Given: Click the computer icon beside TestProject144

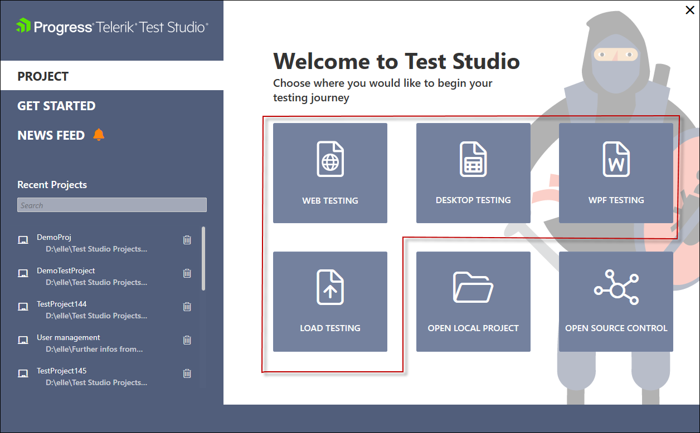Looking at the screenshot, I should [x=23, y=307].
